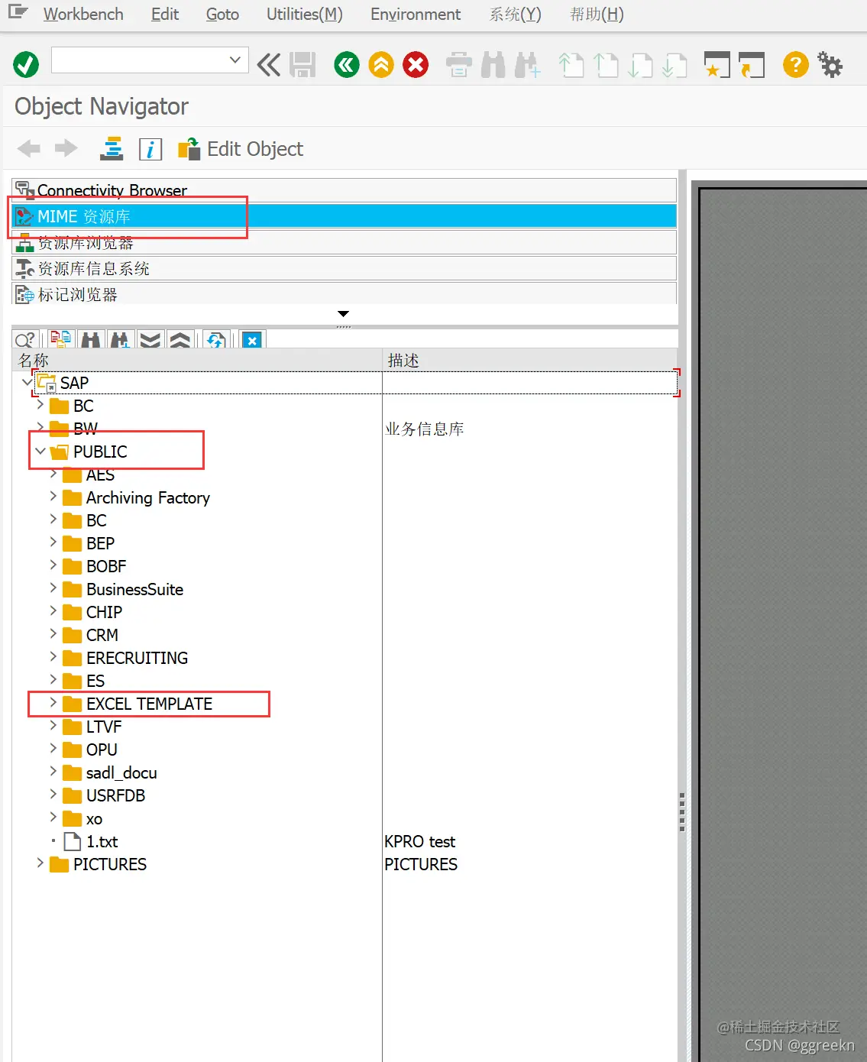Click the Save floppy disk icon

tap(302, 65)
